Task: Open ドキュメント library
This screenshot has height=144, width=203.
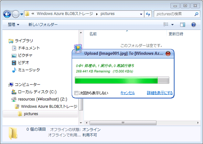Action: [29, 48]
